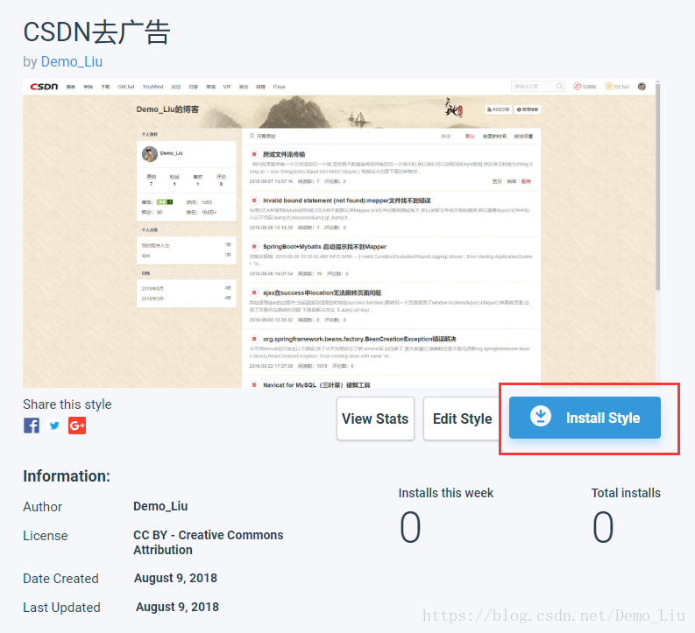Click the scrollbar beside the preview image
The width and height of the screenshot is (695, 633).
click(658, 186)
